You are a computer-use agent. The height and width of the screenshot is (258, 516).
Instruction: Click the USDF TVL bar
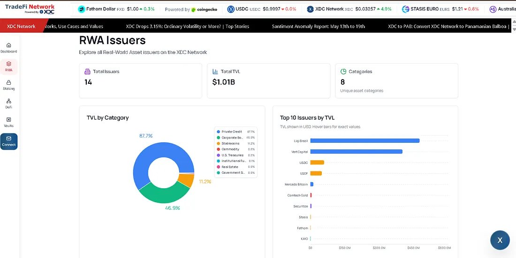(316, 173)
